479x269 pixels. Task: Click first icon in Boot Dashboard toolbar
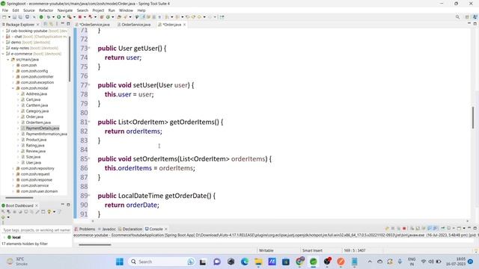4,211
